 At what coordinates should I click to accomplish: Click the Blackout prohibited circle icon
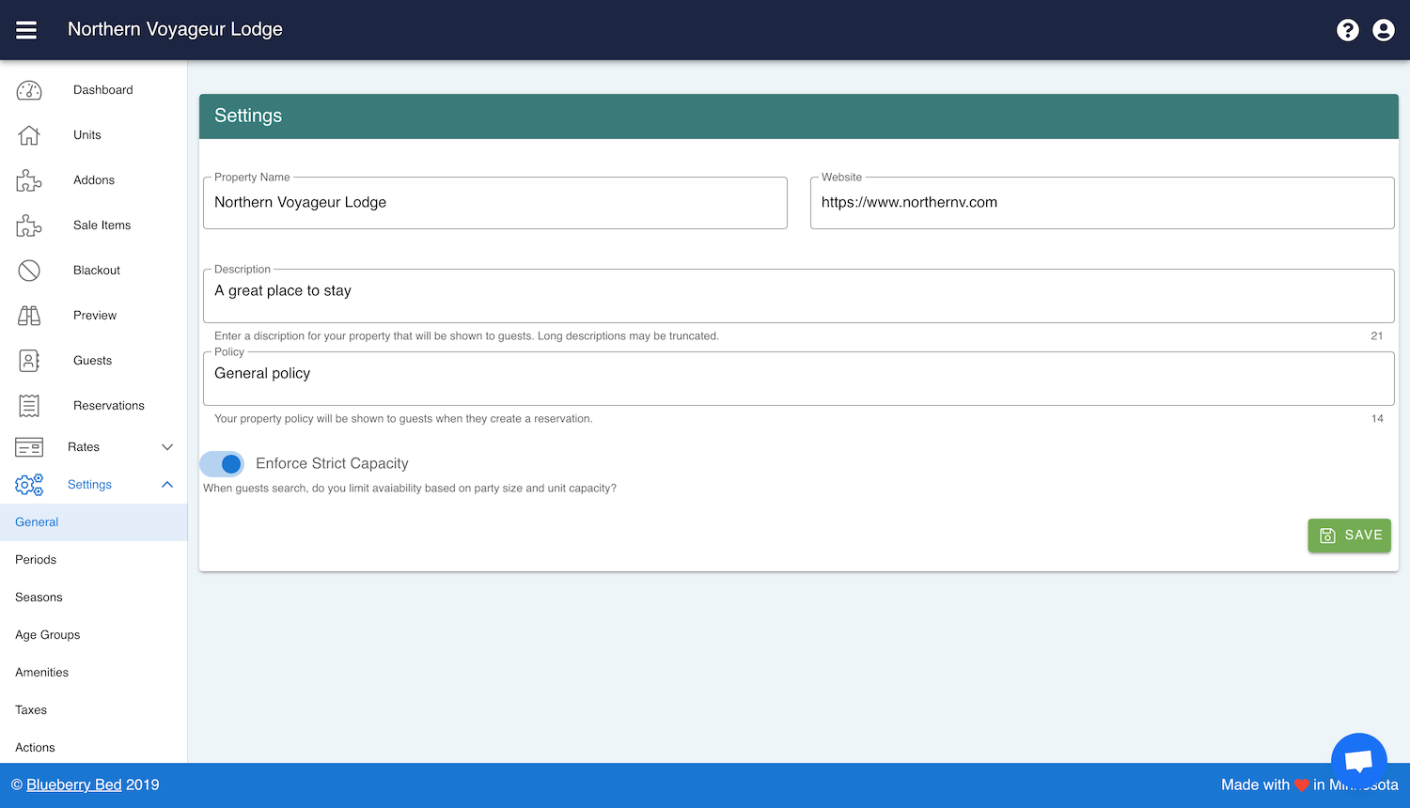click(29, 271)
